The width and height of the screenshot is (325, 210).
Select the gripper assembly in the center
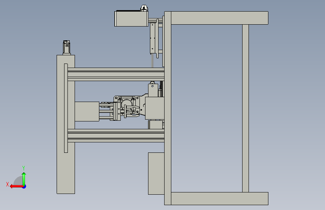pyautogui.click(x=126, y=108)
